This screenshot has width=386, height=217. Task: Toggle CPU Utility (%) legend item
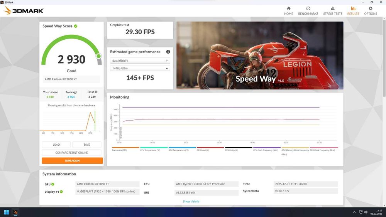[x=239, y=149]
